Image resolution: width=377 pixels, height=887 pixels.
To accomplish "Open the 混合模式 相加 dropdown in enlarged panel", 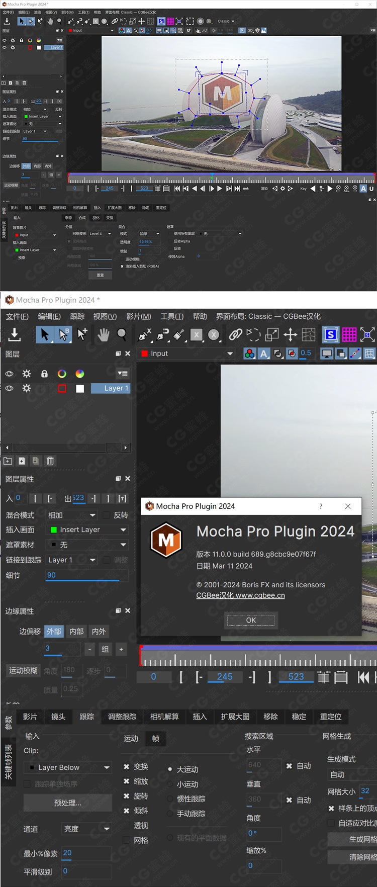I will click(71, 515).
